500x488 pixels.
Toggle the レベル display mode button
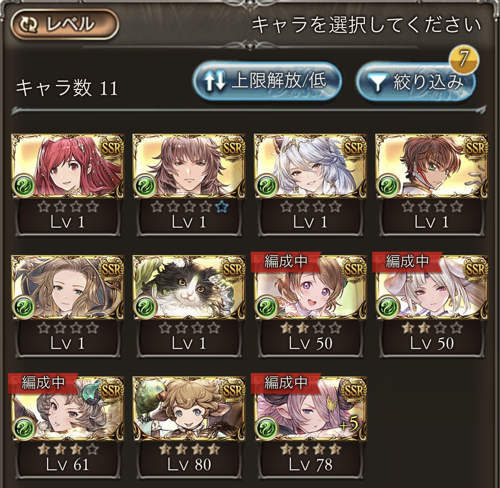point(64,25)
